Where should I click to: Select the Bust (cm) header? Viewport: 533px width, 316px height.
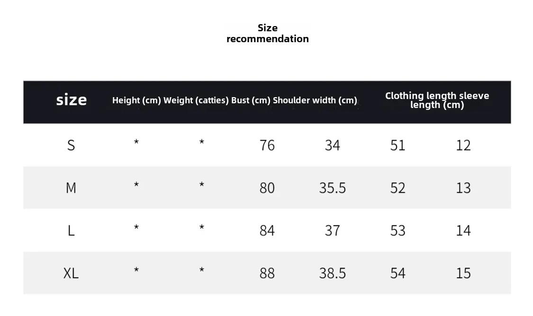251,100
